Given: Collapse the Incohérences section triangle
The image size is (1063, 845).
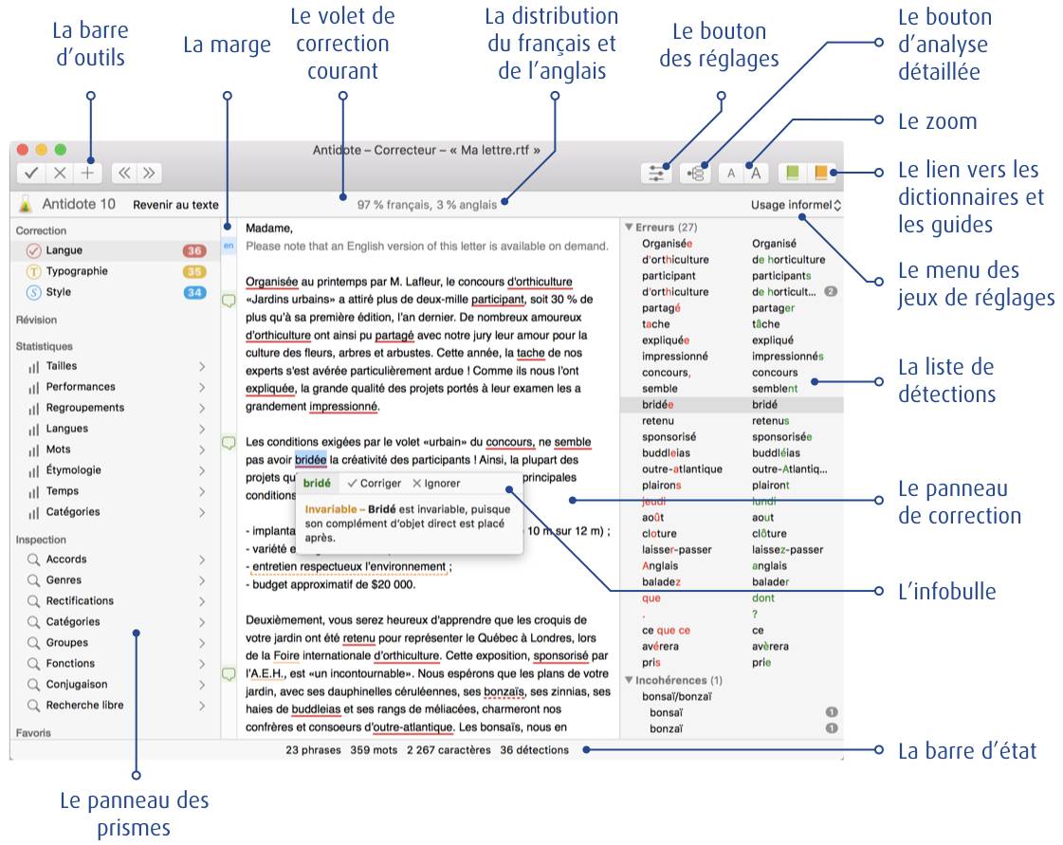Looking at the screenshot, I should 628,680.
